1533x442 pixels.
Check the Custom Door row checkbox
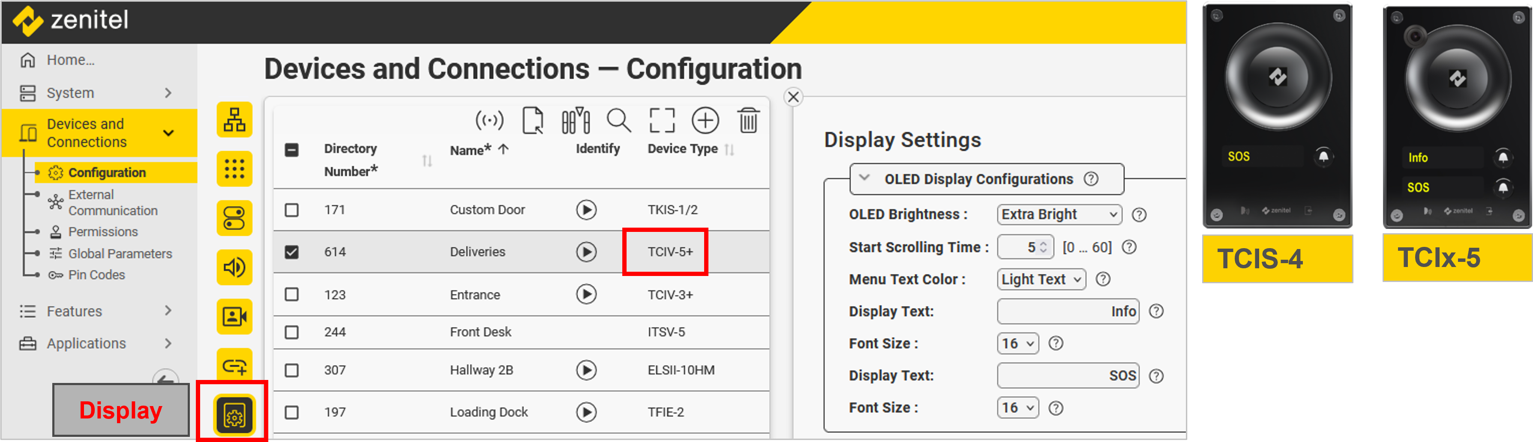tap(291, 211)
